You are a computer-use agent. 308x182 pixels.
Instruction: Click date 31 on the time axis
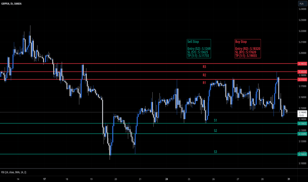click(289, 179)
